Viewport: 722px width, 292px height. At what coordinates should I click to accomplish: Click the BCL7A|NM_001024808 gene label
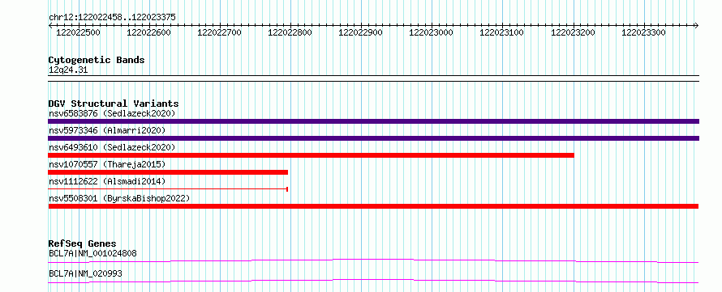point(92,253)
